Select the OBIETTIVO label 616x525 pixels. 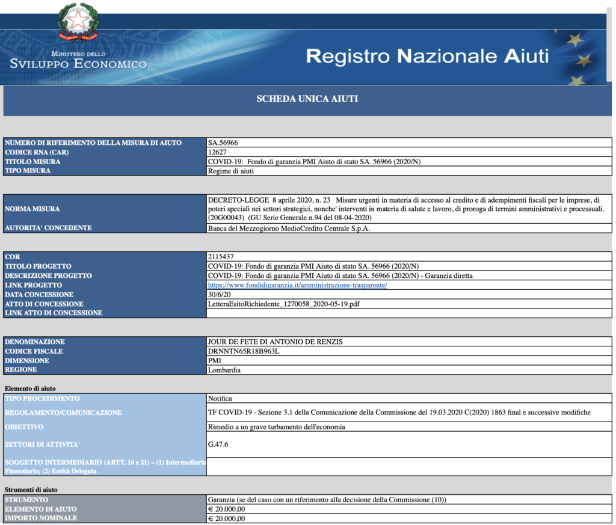click(x=24, y=427)
